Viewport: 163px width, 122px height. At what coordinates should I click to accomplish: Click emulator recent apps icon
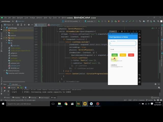[140, 82]
